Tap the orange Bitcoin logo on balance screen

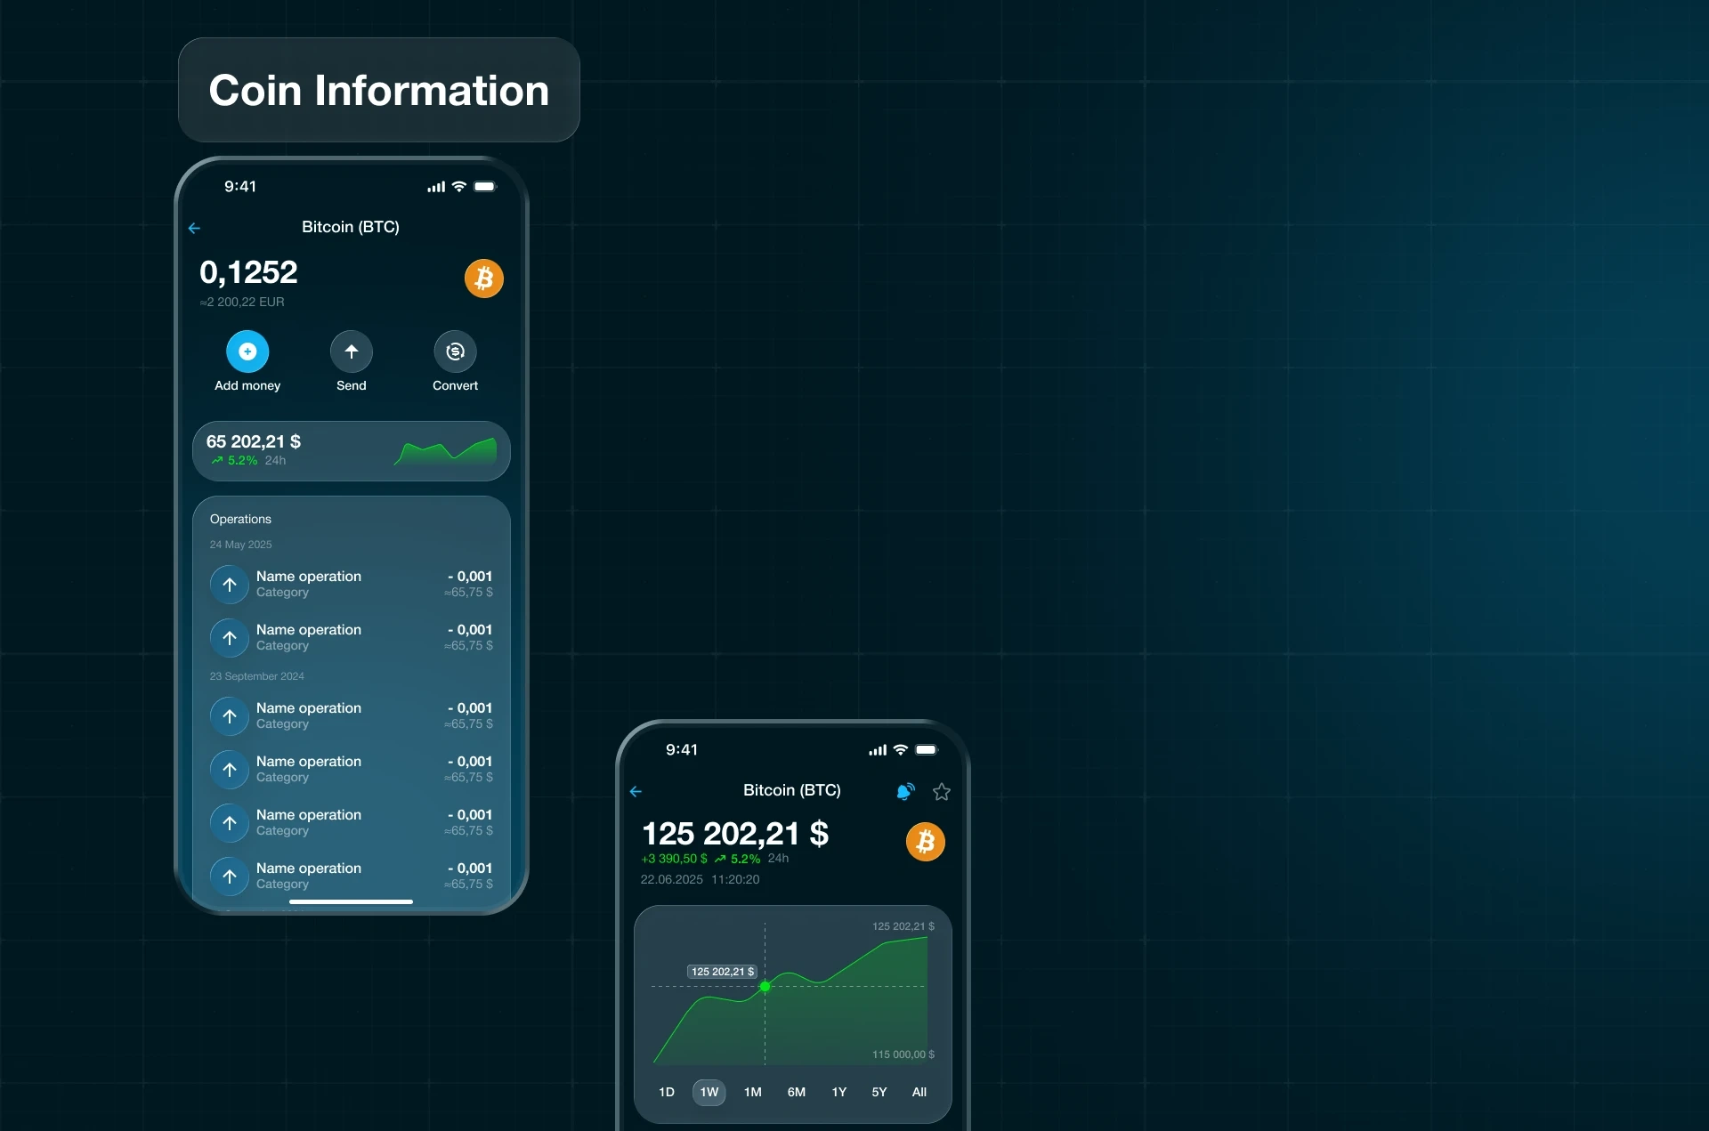pyautogui.click(x=483, y=279)
